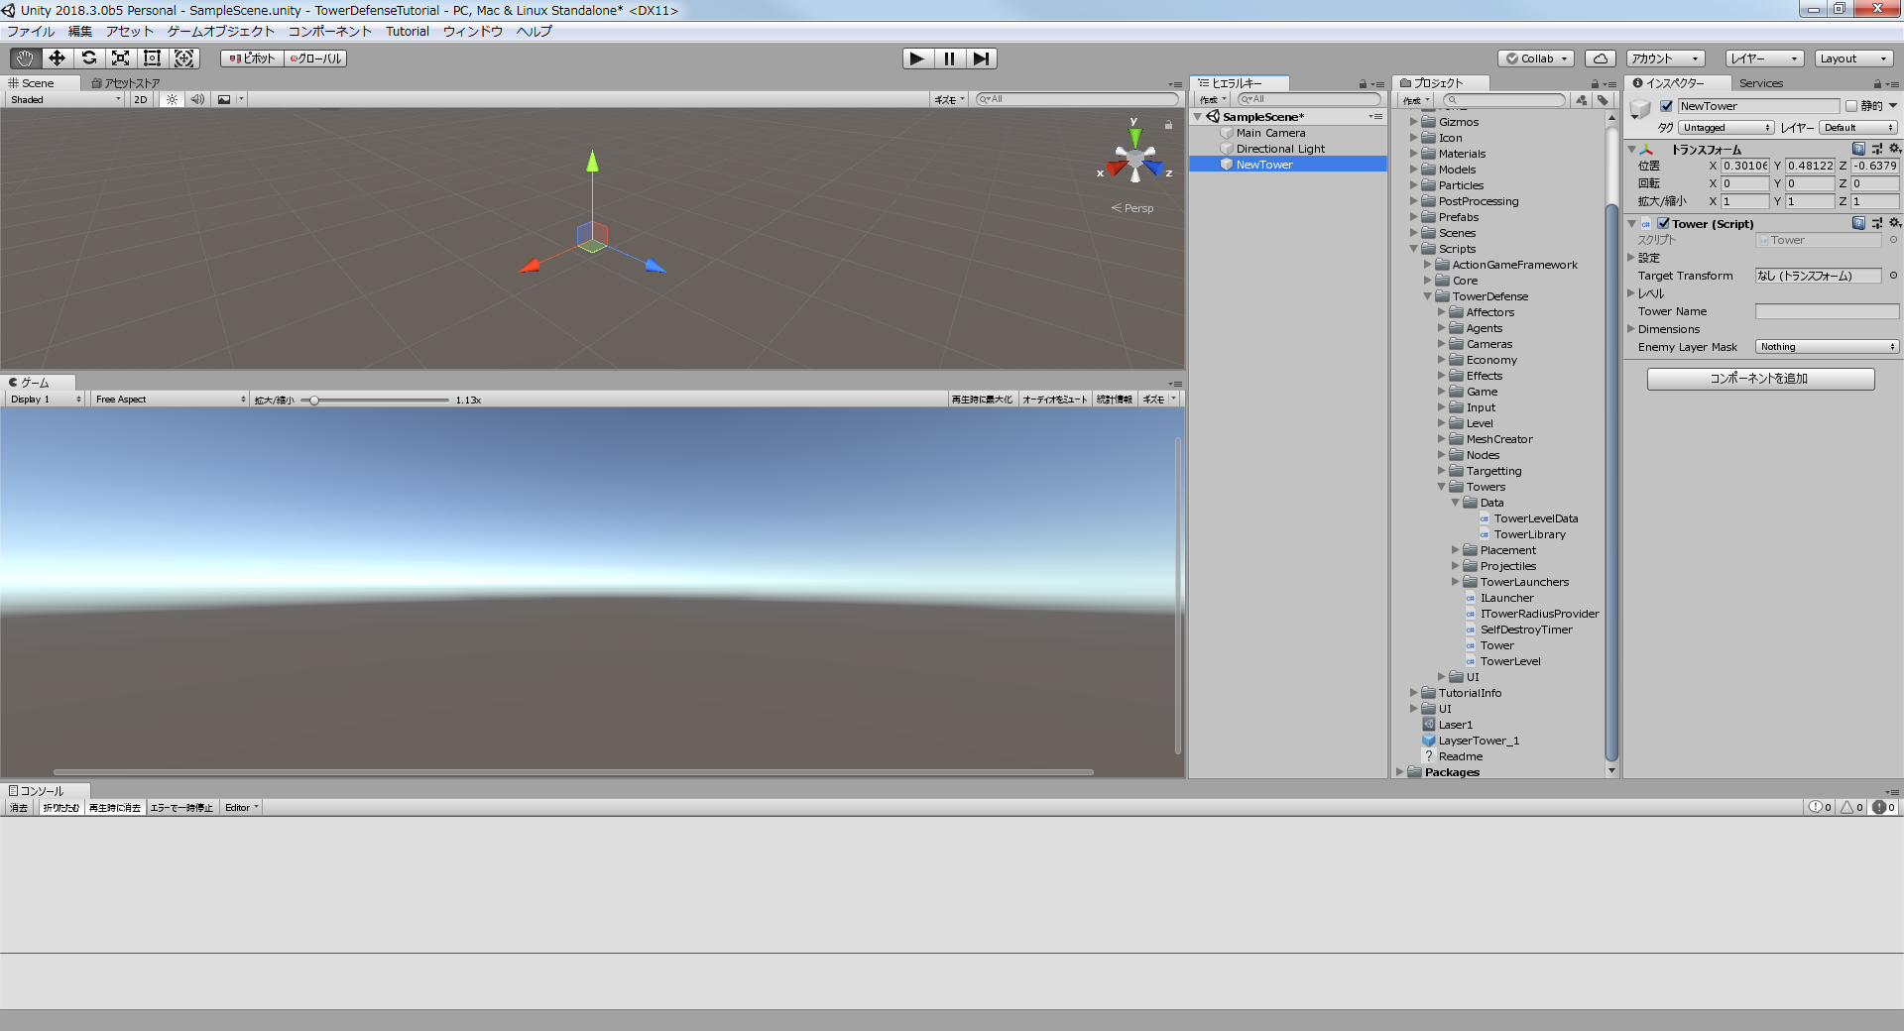Expand the Materials folder

pyautogui.click(x=1414, y=154)
